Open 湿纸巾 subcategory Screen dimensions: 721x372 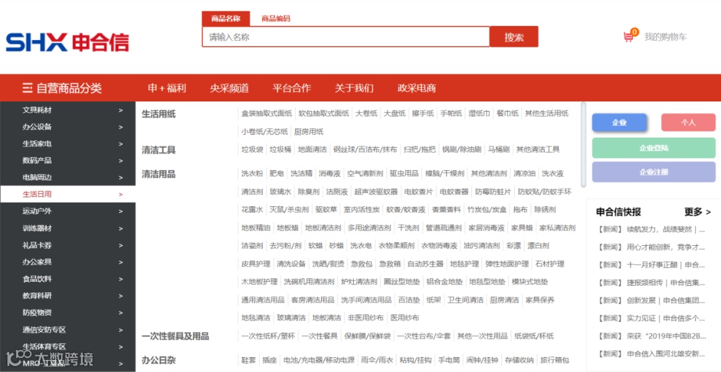(x=479, y=114)
